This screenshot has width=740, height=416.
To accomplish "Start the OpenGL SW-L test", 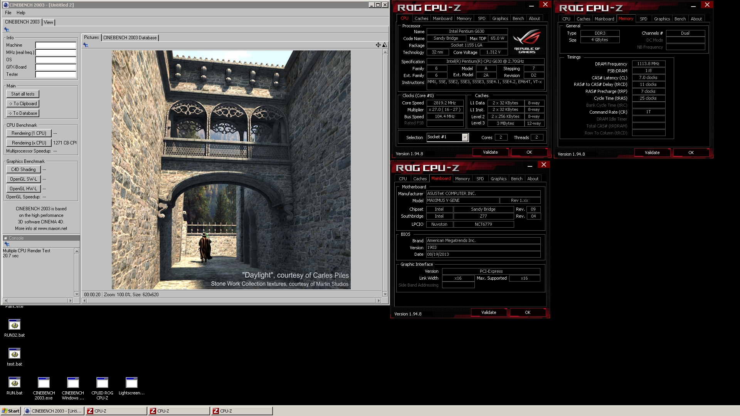I will point(24,179).
